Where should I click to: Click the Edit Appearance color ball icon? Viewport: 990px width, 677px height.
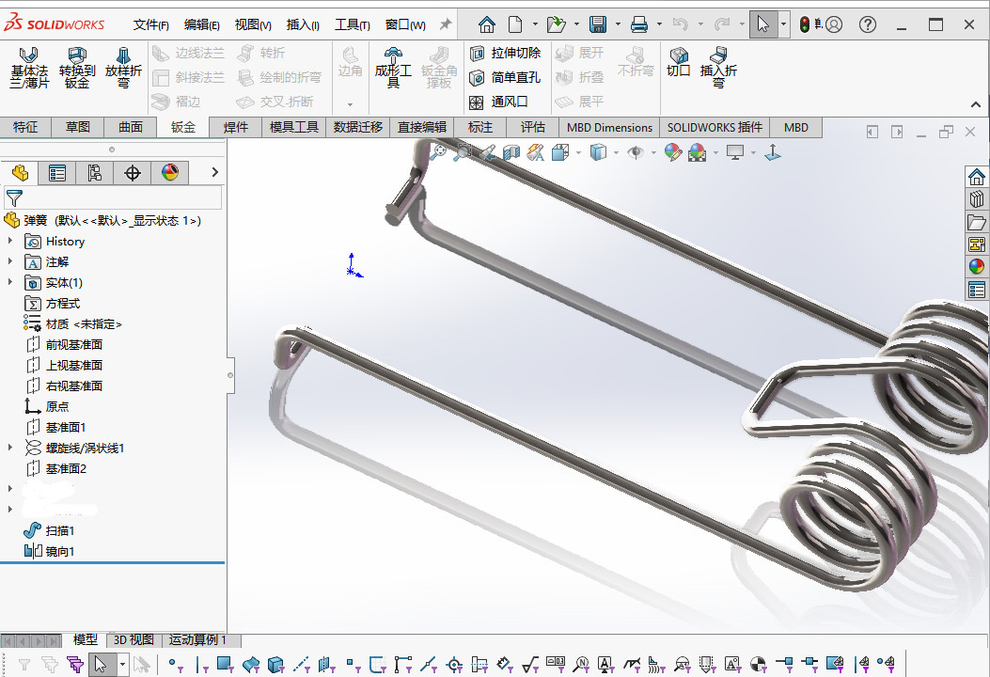[673, 152]
